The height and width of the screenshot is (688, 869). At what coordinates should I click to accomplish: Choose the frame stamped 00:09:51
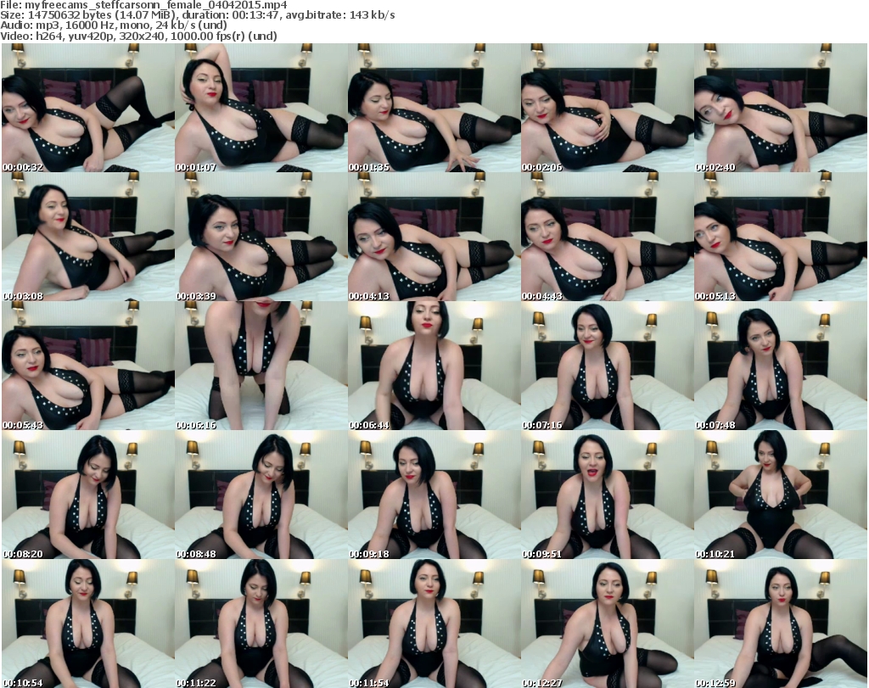point(608,495)
